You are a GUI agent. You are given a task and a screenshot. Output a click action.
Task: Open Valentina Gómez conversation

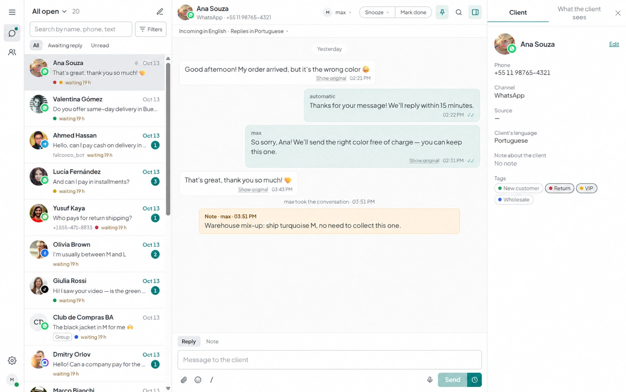click(95, 109)
